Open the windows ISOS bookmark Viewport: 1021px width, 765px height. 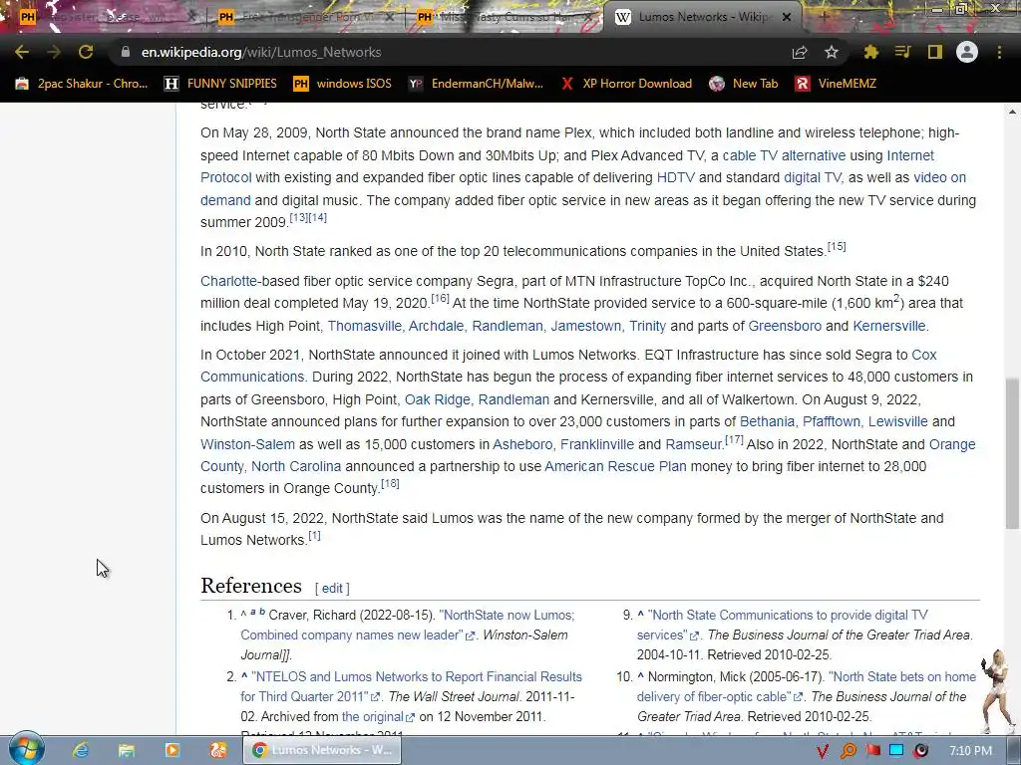pos(343,84)
